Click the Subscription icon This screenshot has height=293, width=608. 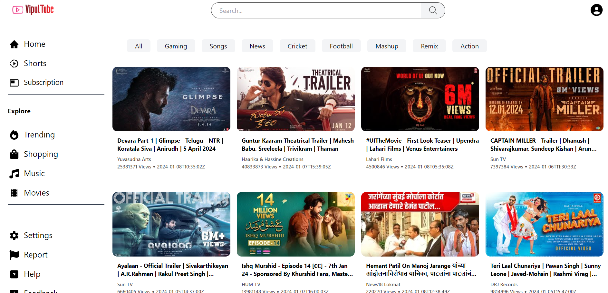click(x=14, y=83)
